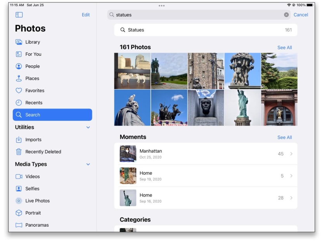The width and height of the screenshot is (322, 241).
Task: Click the magnifier icon in Statues suggestion
Action: (x=123, y=30)
